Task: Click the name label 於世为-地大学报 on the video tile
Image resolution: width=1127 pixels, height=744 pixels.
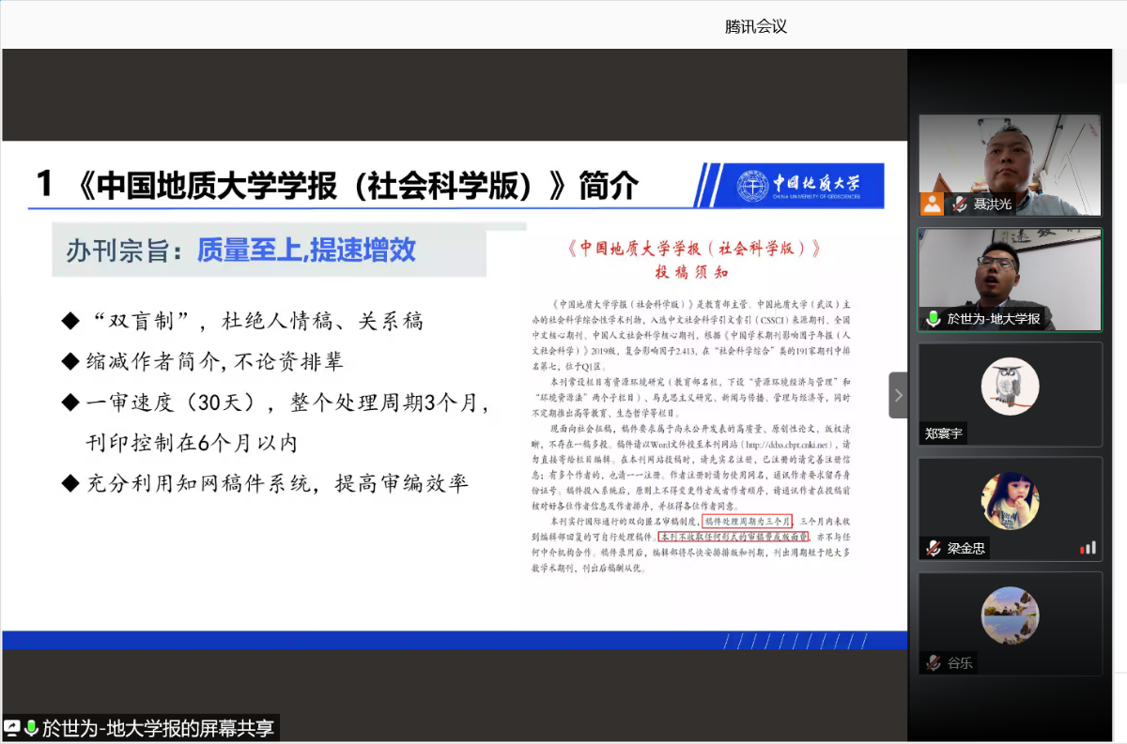Action: 993,318
